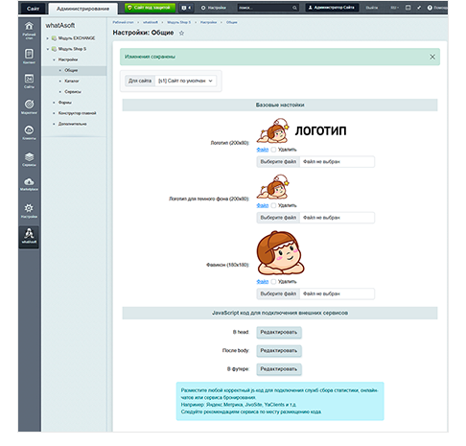Switch to the Сайт tab
The image size is (466, 446).
point(33,9)
